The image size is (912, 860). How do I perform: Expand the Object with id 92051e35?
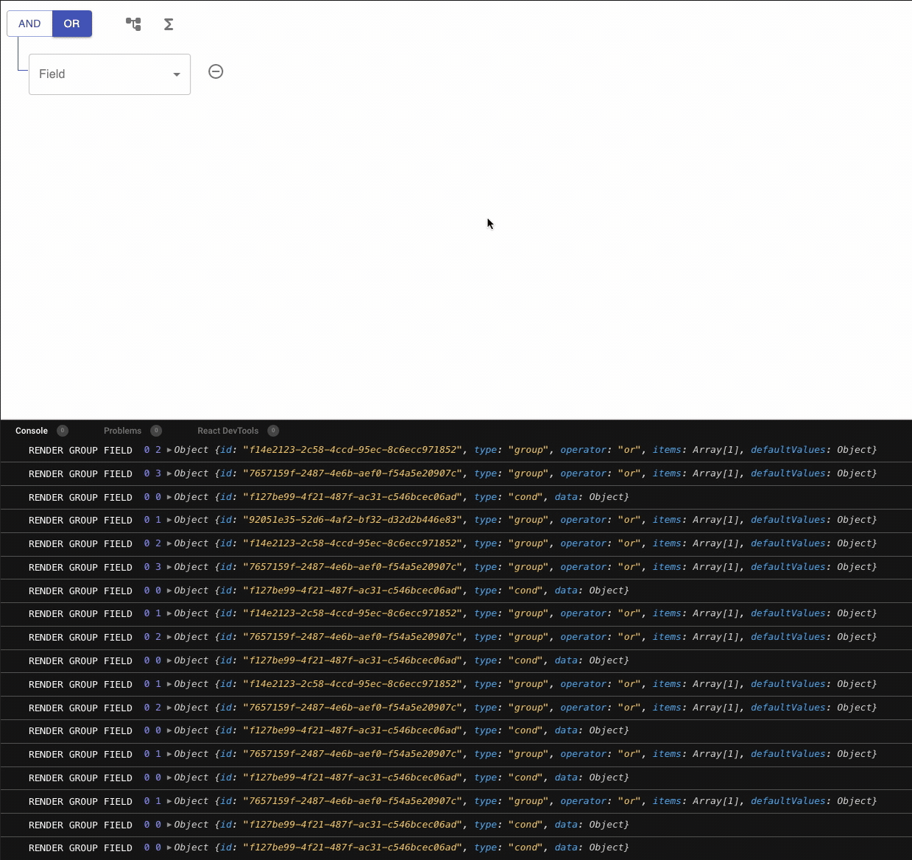pyautogui.click(x=169, y=520)
